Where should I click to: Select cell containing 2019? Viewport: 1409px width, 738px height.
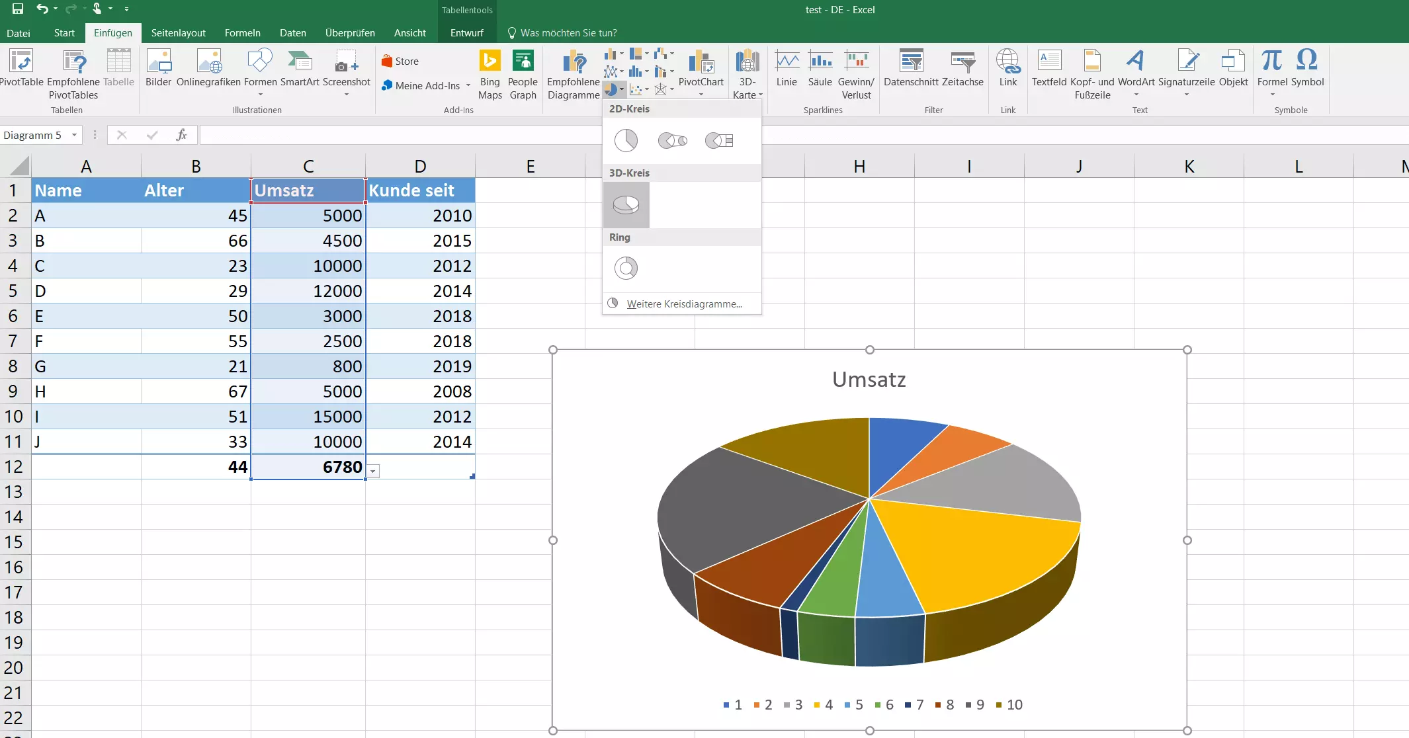[x=420, y=366]
